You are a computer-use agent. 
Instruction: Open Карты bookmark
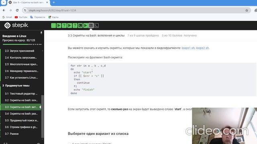tap(53, 17)
